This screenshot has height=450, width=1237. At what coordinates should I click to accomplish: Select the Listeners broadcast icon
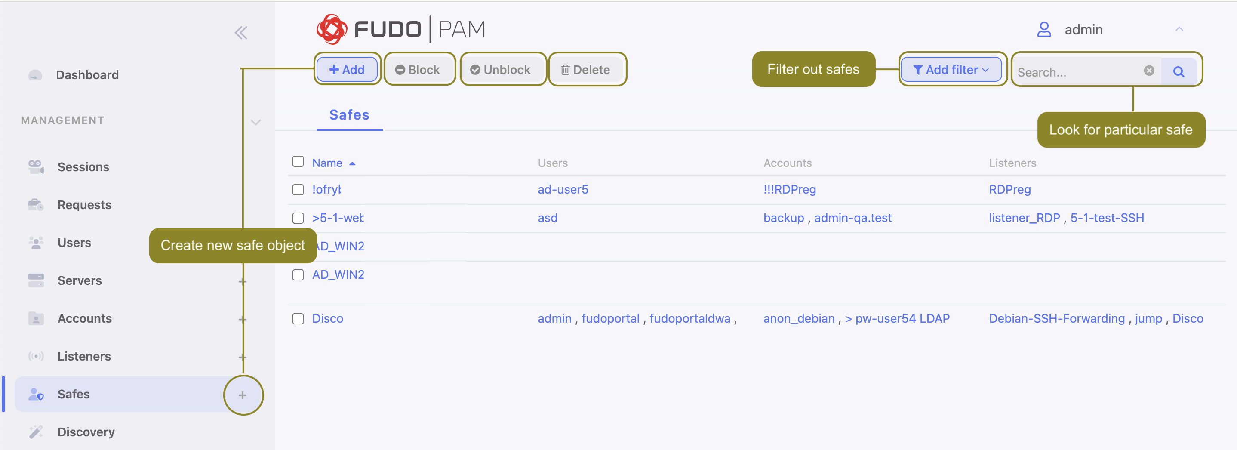(x=36, y=356)
